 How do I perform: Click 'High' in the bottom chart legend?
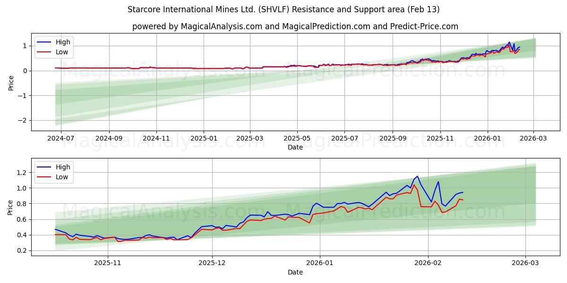[x=63, y=167]
